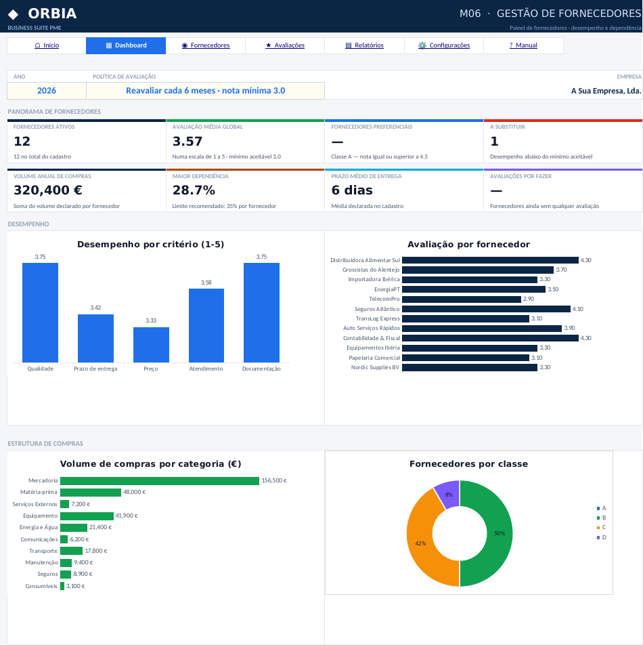Click the green B legend swatch

click(x=598, y=518)
